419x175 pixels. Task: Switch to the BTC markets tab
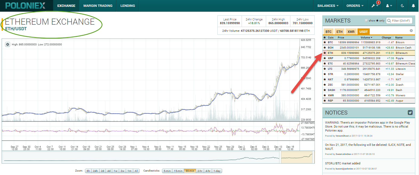tap(329, 32)
